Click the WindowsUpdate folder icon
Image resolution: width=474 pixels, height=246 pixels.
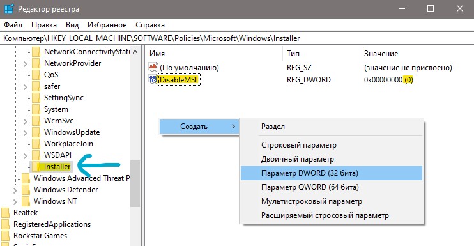(36, 132)
